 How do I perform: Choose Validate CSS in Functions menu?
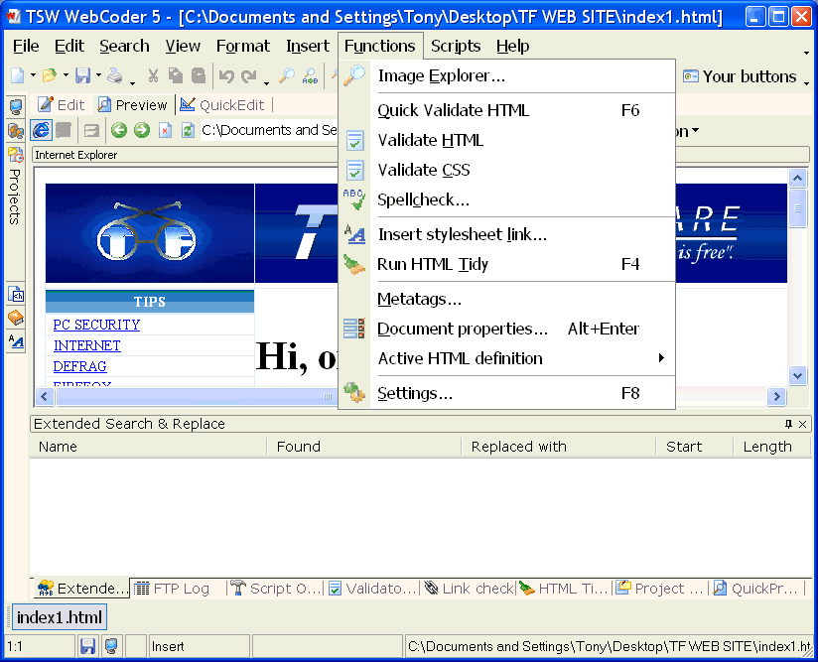click(507, 170)
